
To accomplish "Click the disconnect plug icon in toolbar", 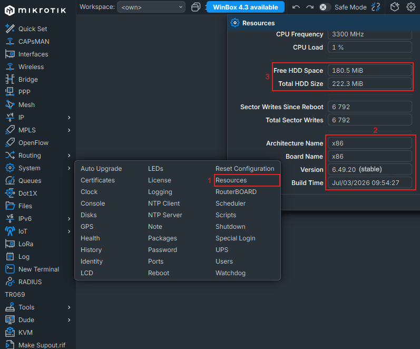I will pyautogui.click(x=376, y=7).
